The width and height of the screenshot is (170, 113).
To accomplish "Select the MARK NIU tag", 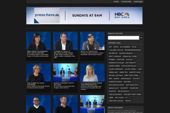I will pos(124,72).
